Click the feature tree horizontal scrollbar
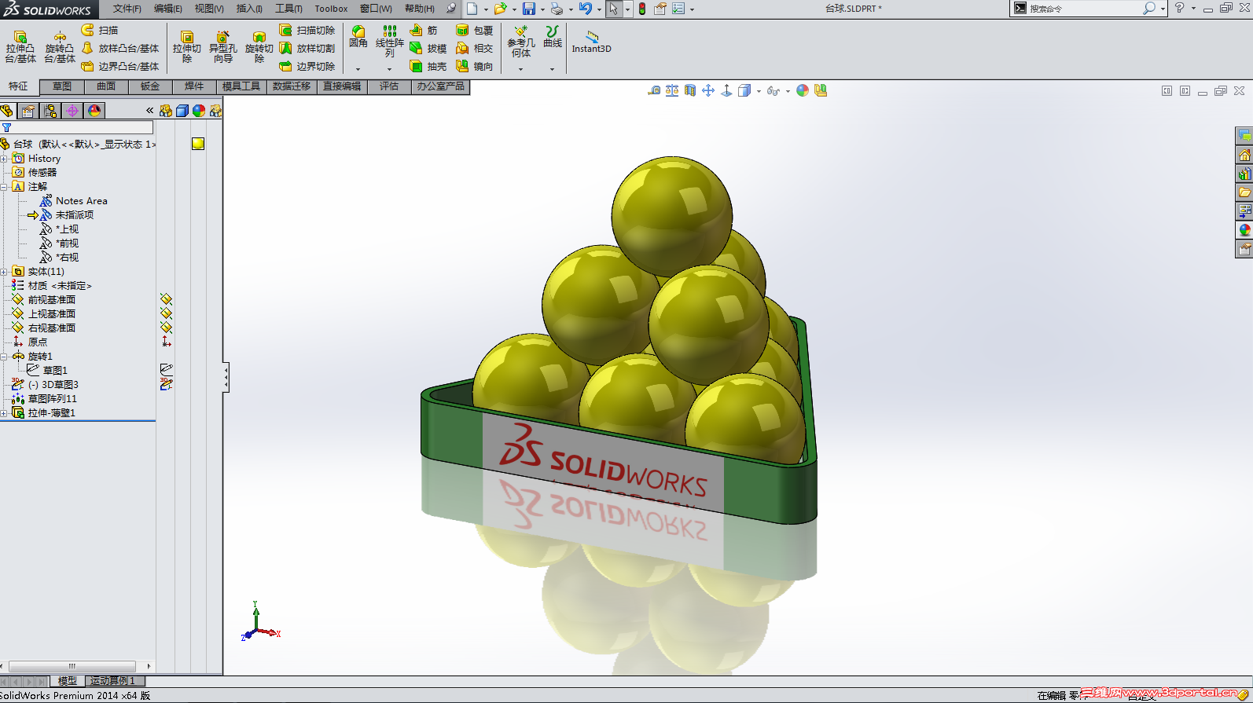The image size is (1253, 703). (72, 666)
